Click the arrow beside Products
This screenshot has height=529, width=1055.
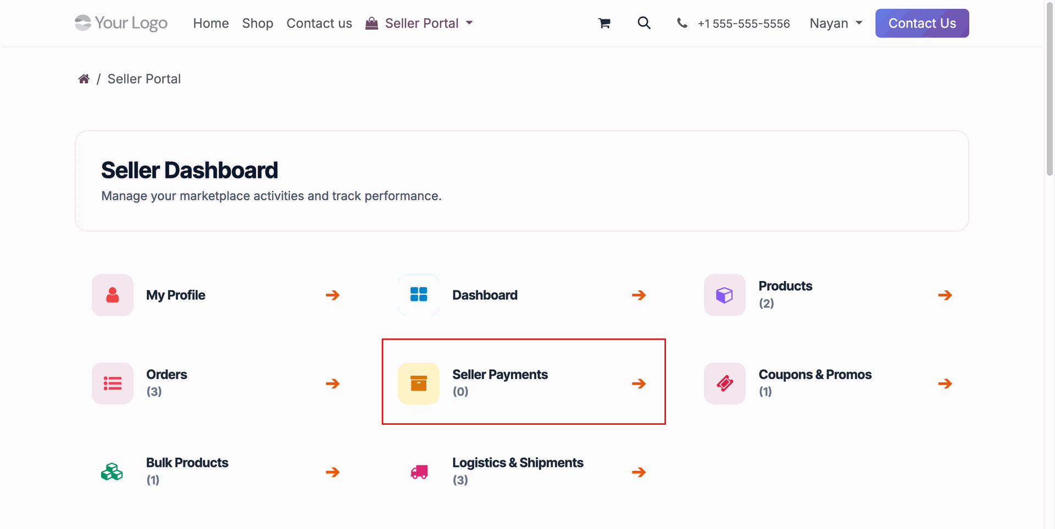coord(945,295)
